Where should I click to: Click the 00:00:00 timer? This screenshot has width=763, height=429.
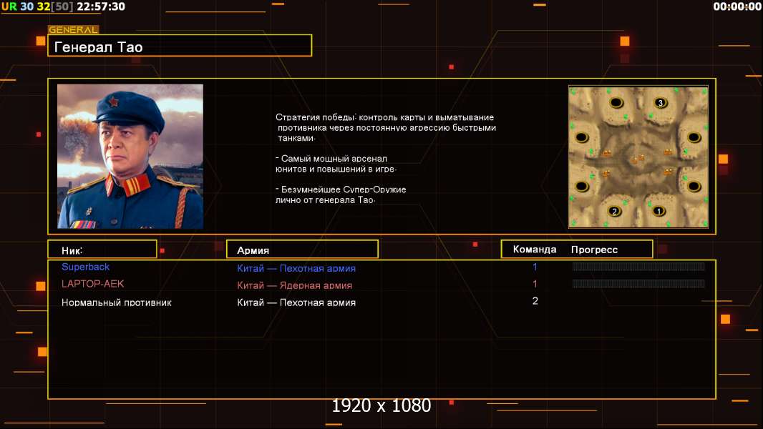coord(737,6)
